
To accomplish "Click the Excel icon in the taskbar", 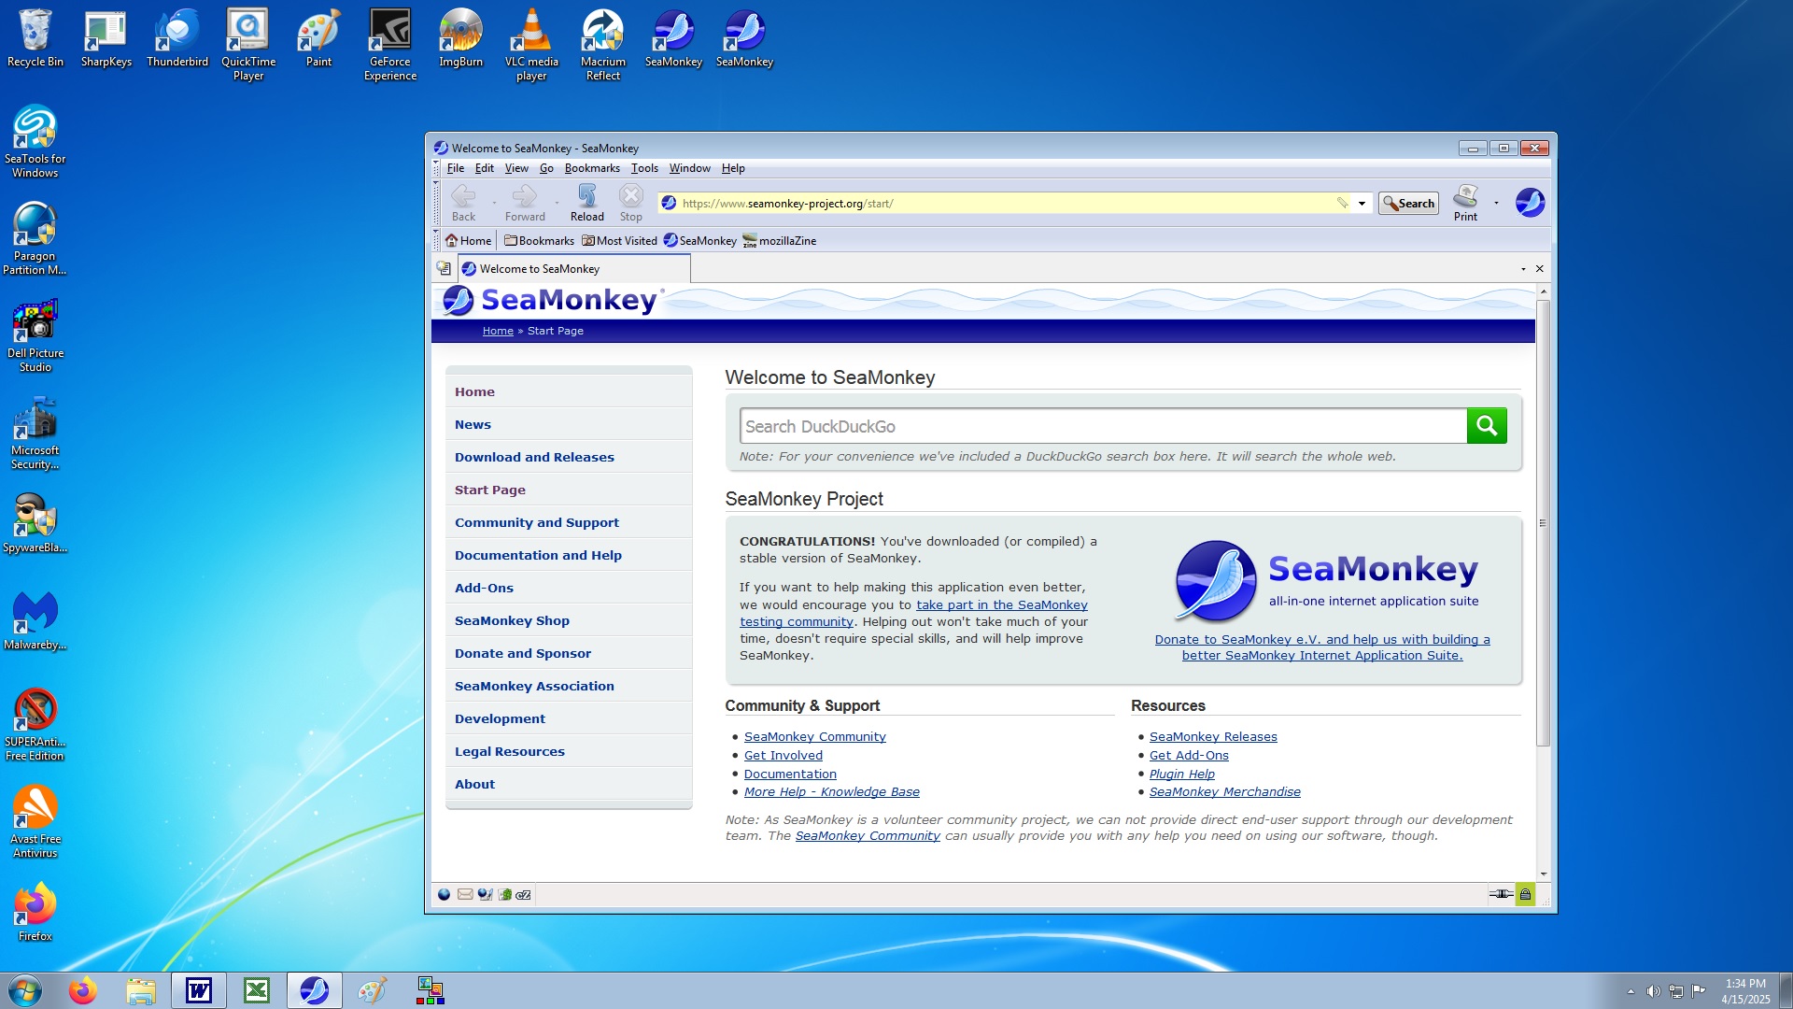I will [257, 990].
